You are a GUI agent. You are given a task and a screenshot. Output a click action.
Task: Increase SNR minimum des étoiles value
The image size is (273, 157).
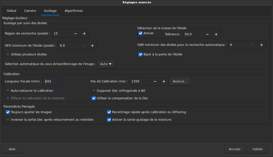pyautogui.click(x=262, y=45)
